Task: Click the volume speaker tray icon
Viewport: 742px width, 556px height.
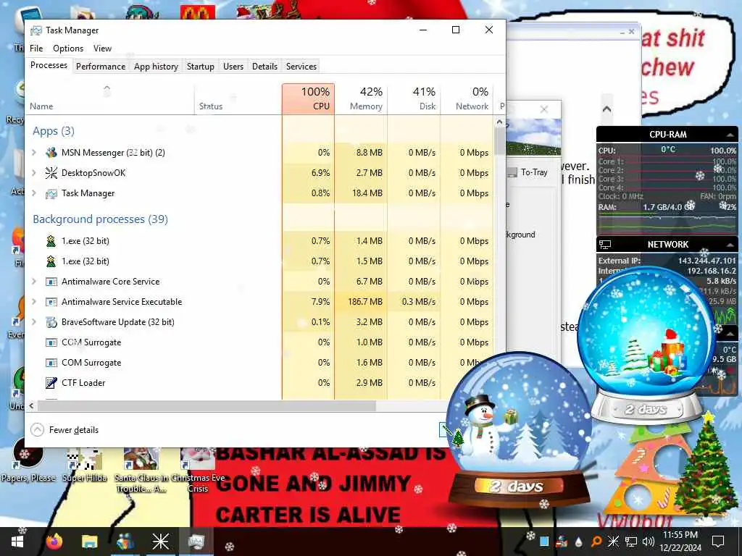Action: click(x=649, y=542)
